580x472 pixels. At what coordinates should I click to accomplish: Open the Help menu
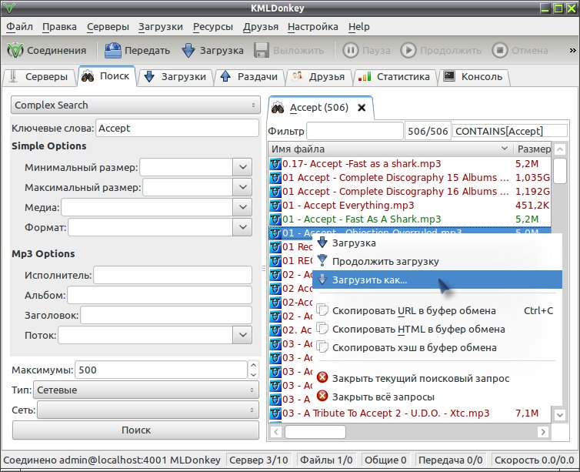tap(358, 27)
